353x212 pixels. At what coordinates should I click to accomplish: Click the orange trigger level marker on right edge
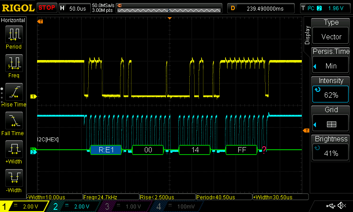(x=306, y=130)
